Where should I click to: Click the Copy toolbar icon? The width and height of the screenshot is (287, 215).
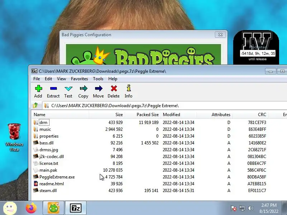pyautogui.click(x=84, y=89)
